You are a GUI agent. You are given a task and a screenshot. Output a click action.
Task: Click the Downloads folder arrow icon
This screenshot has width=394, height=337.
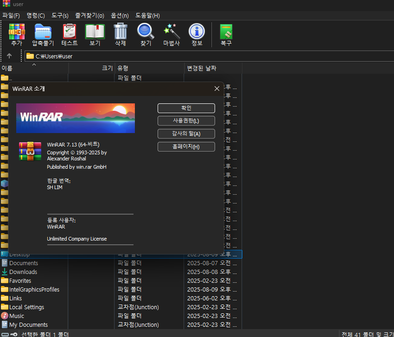pos(5,272)
